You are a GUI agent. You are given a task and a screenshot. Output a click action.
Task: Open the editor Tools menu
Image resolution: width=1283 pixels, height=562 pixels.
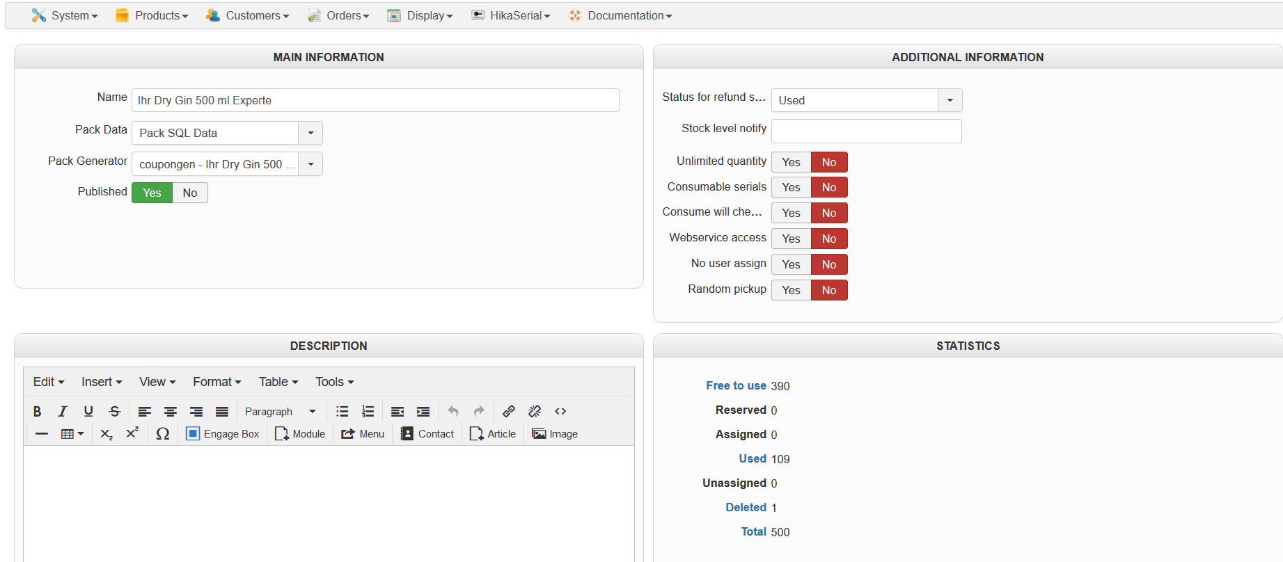[x=335, y=382]
